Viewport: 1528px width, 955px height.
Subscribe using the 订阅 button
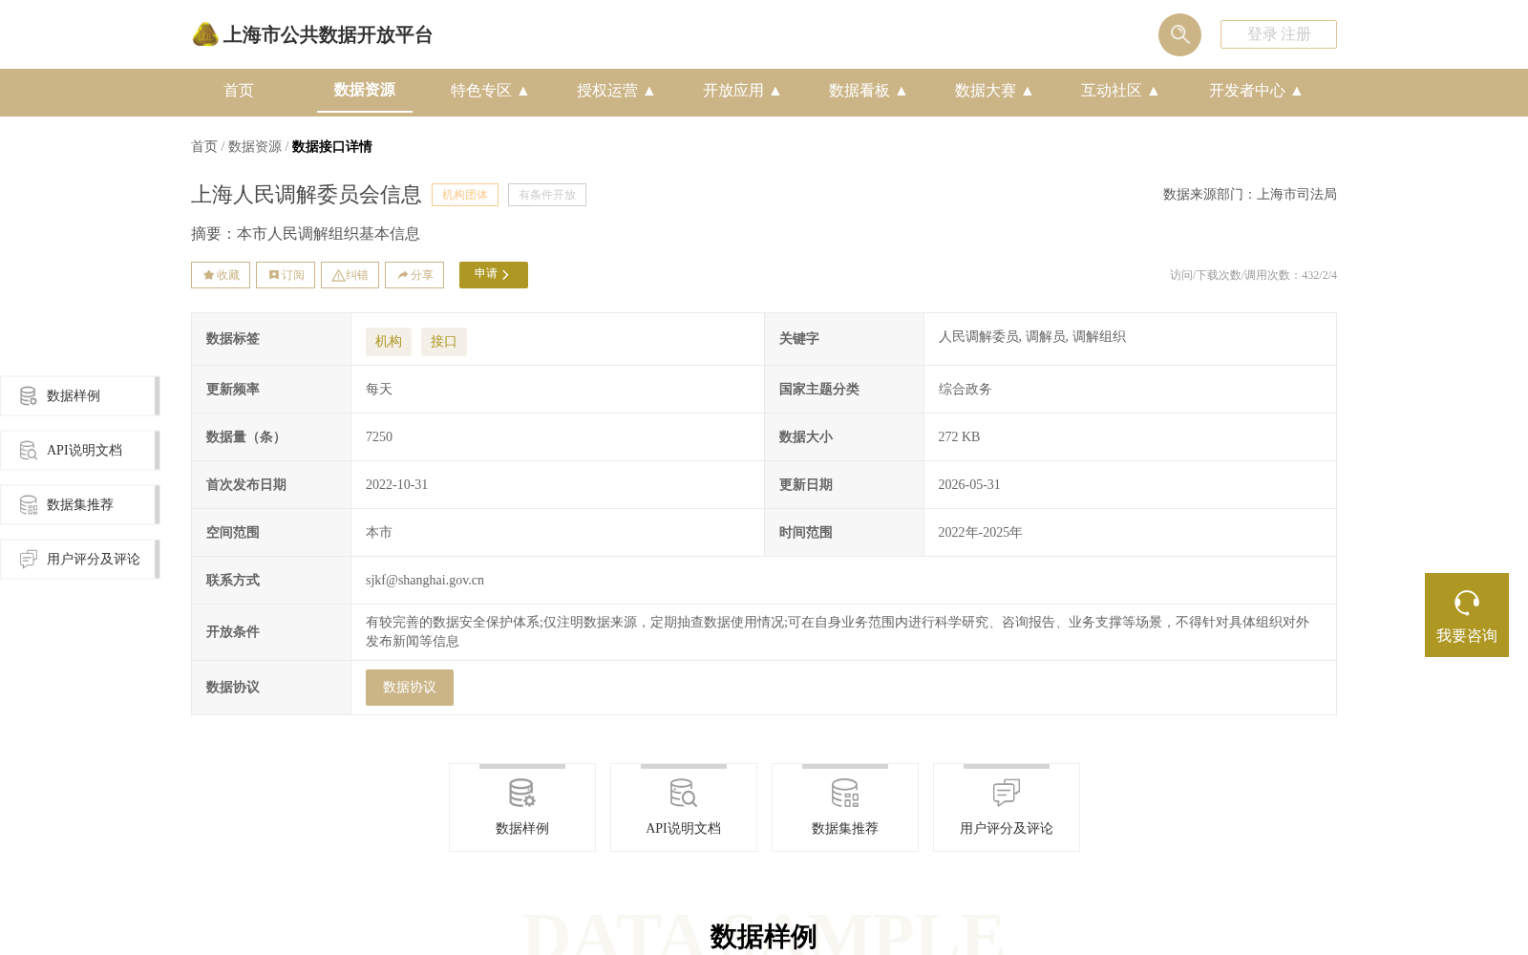pos(286,275)
